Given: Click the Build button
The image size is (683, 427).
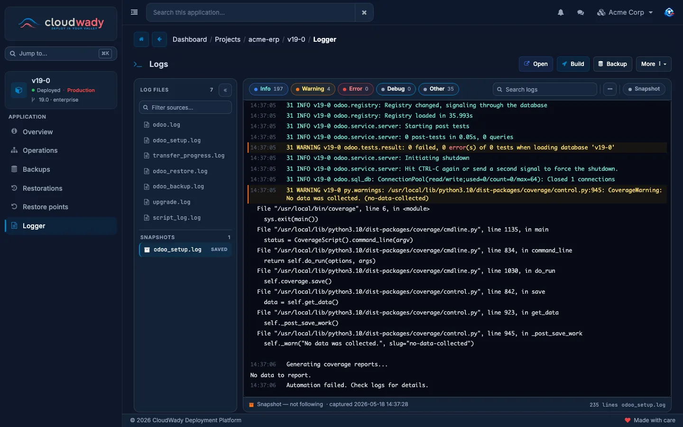Looking at the screenshot, I should (573, 64).
